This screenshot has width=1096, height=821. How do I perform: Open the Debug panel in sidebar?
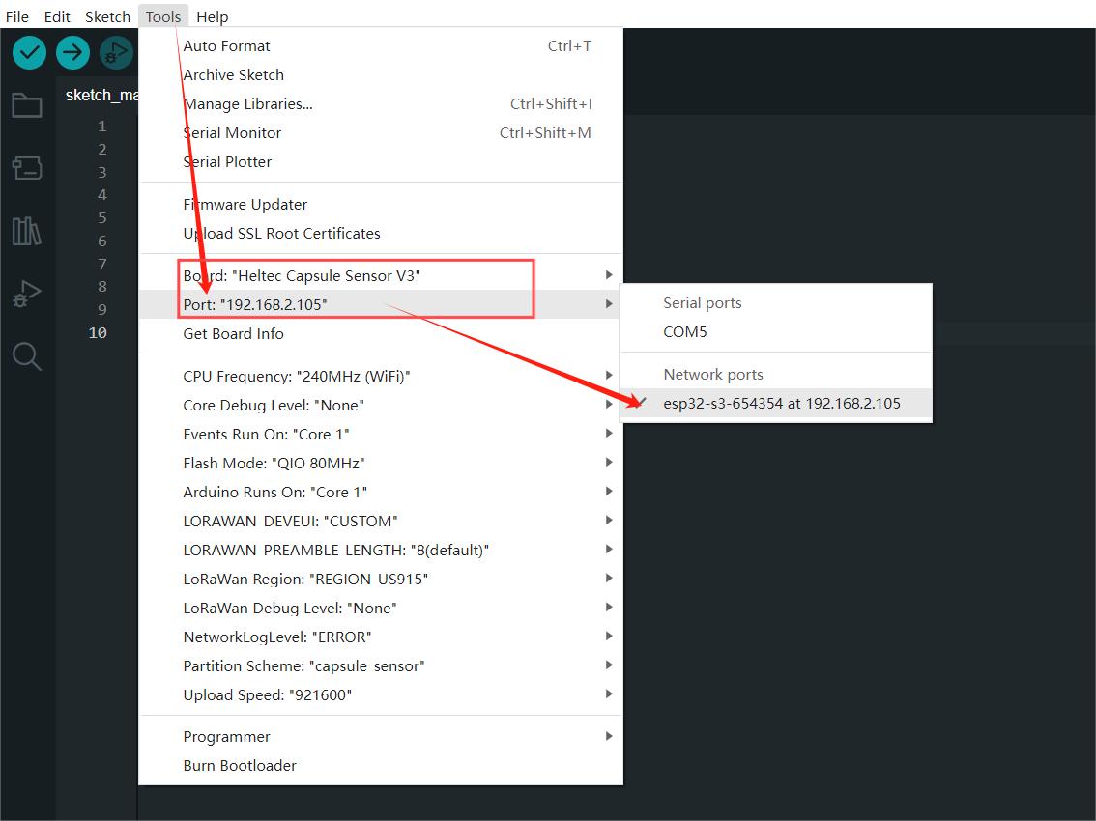26,294
